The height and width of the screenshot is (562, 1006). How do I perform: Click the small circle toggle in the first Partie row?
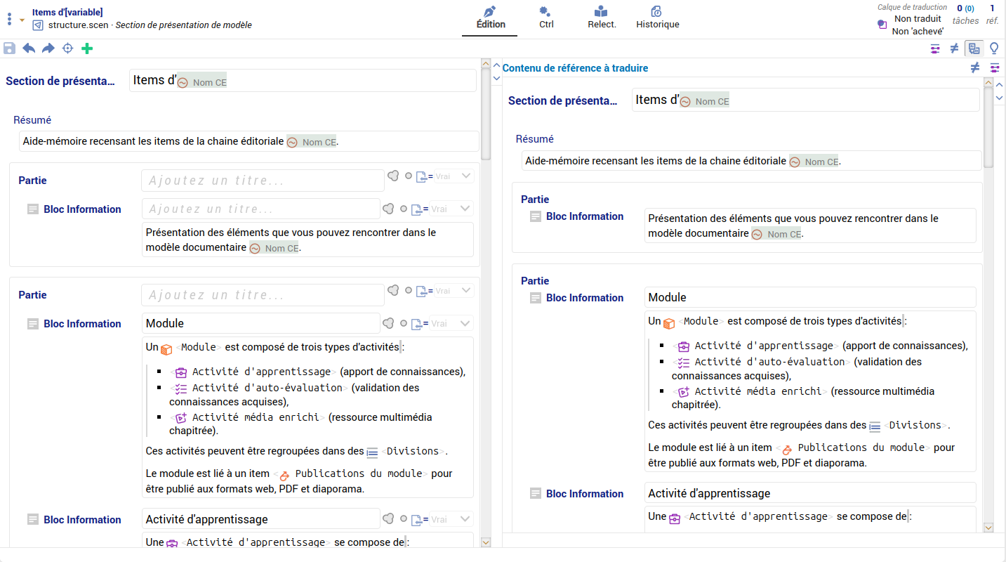click(409, 176)
